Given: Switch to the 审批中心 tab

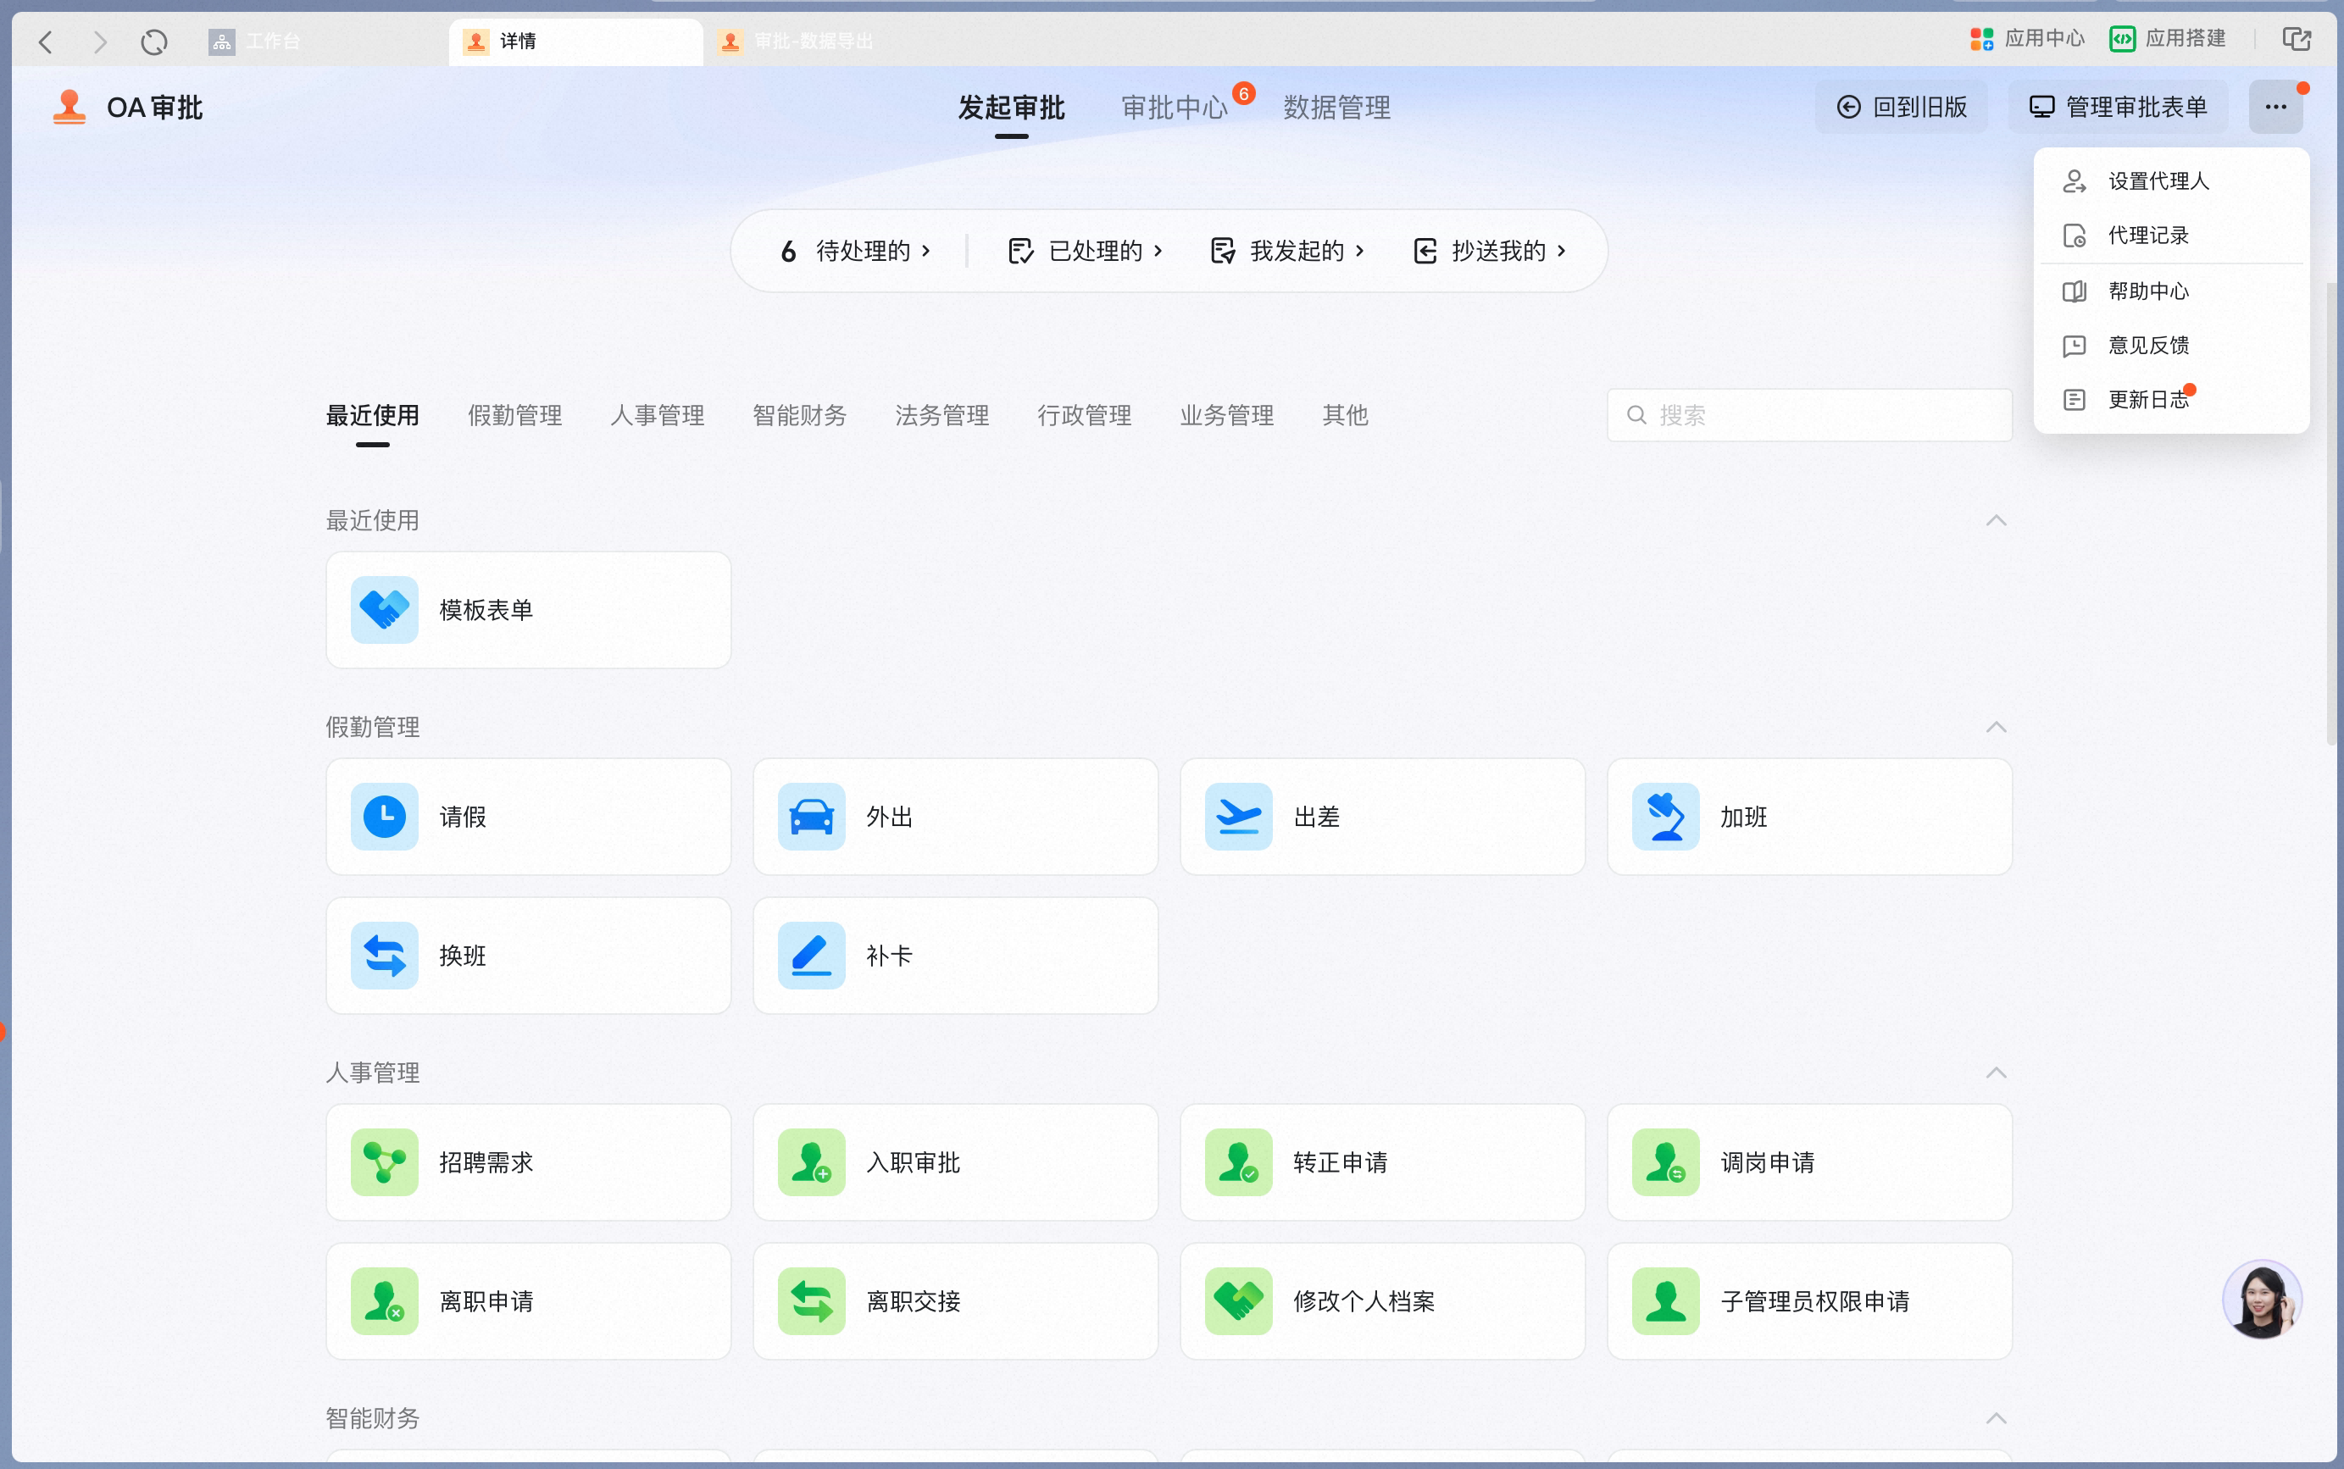Looking at the screenshot, I should [1174, 107].
